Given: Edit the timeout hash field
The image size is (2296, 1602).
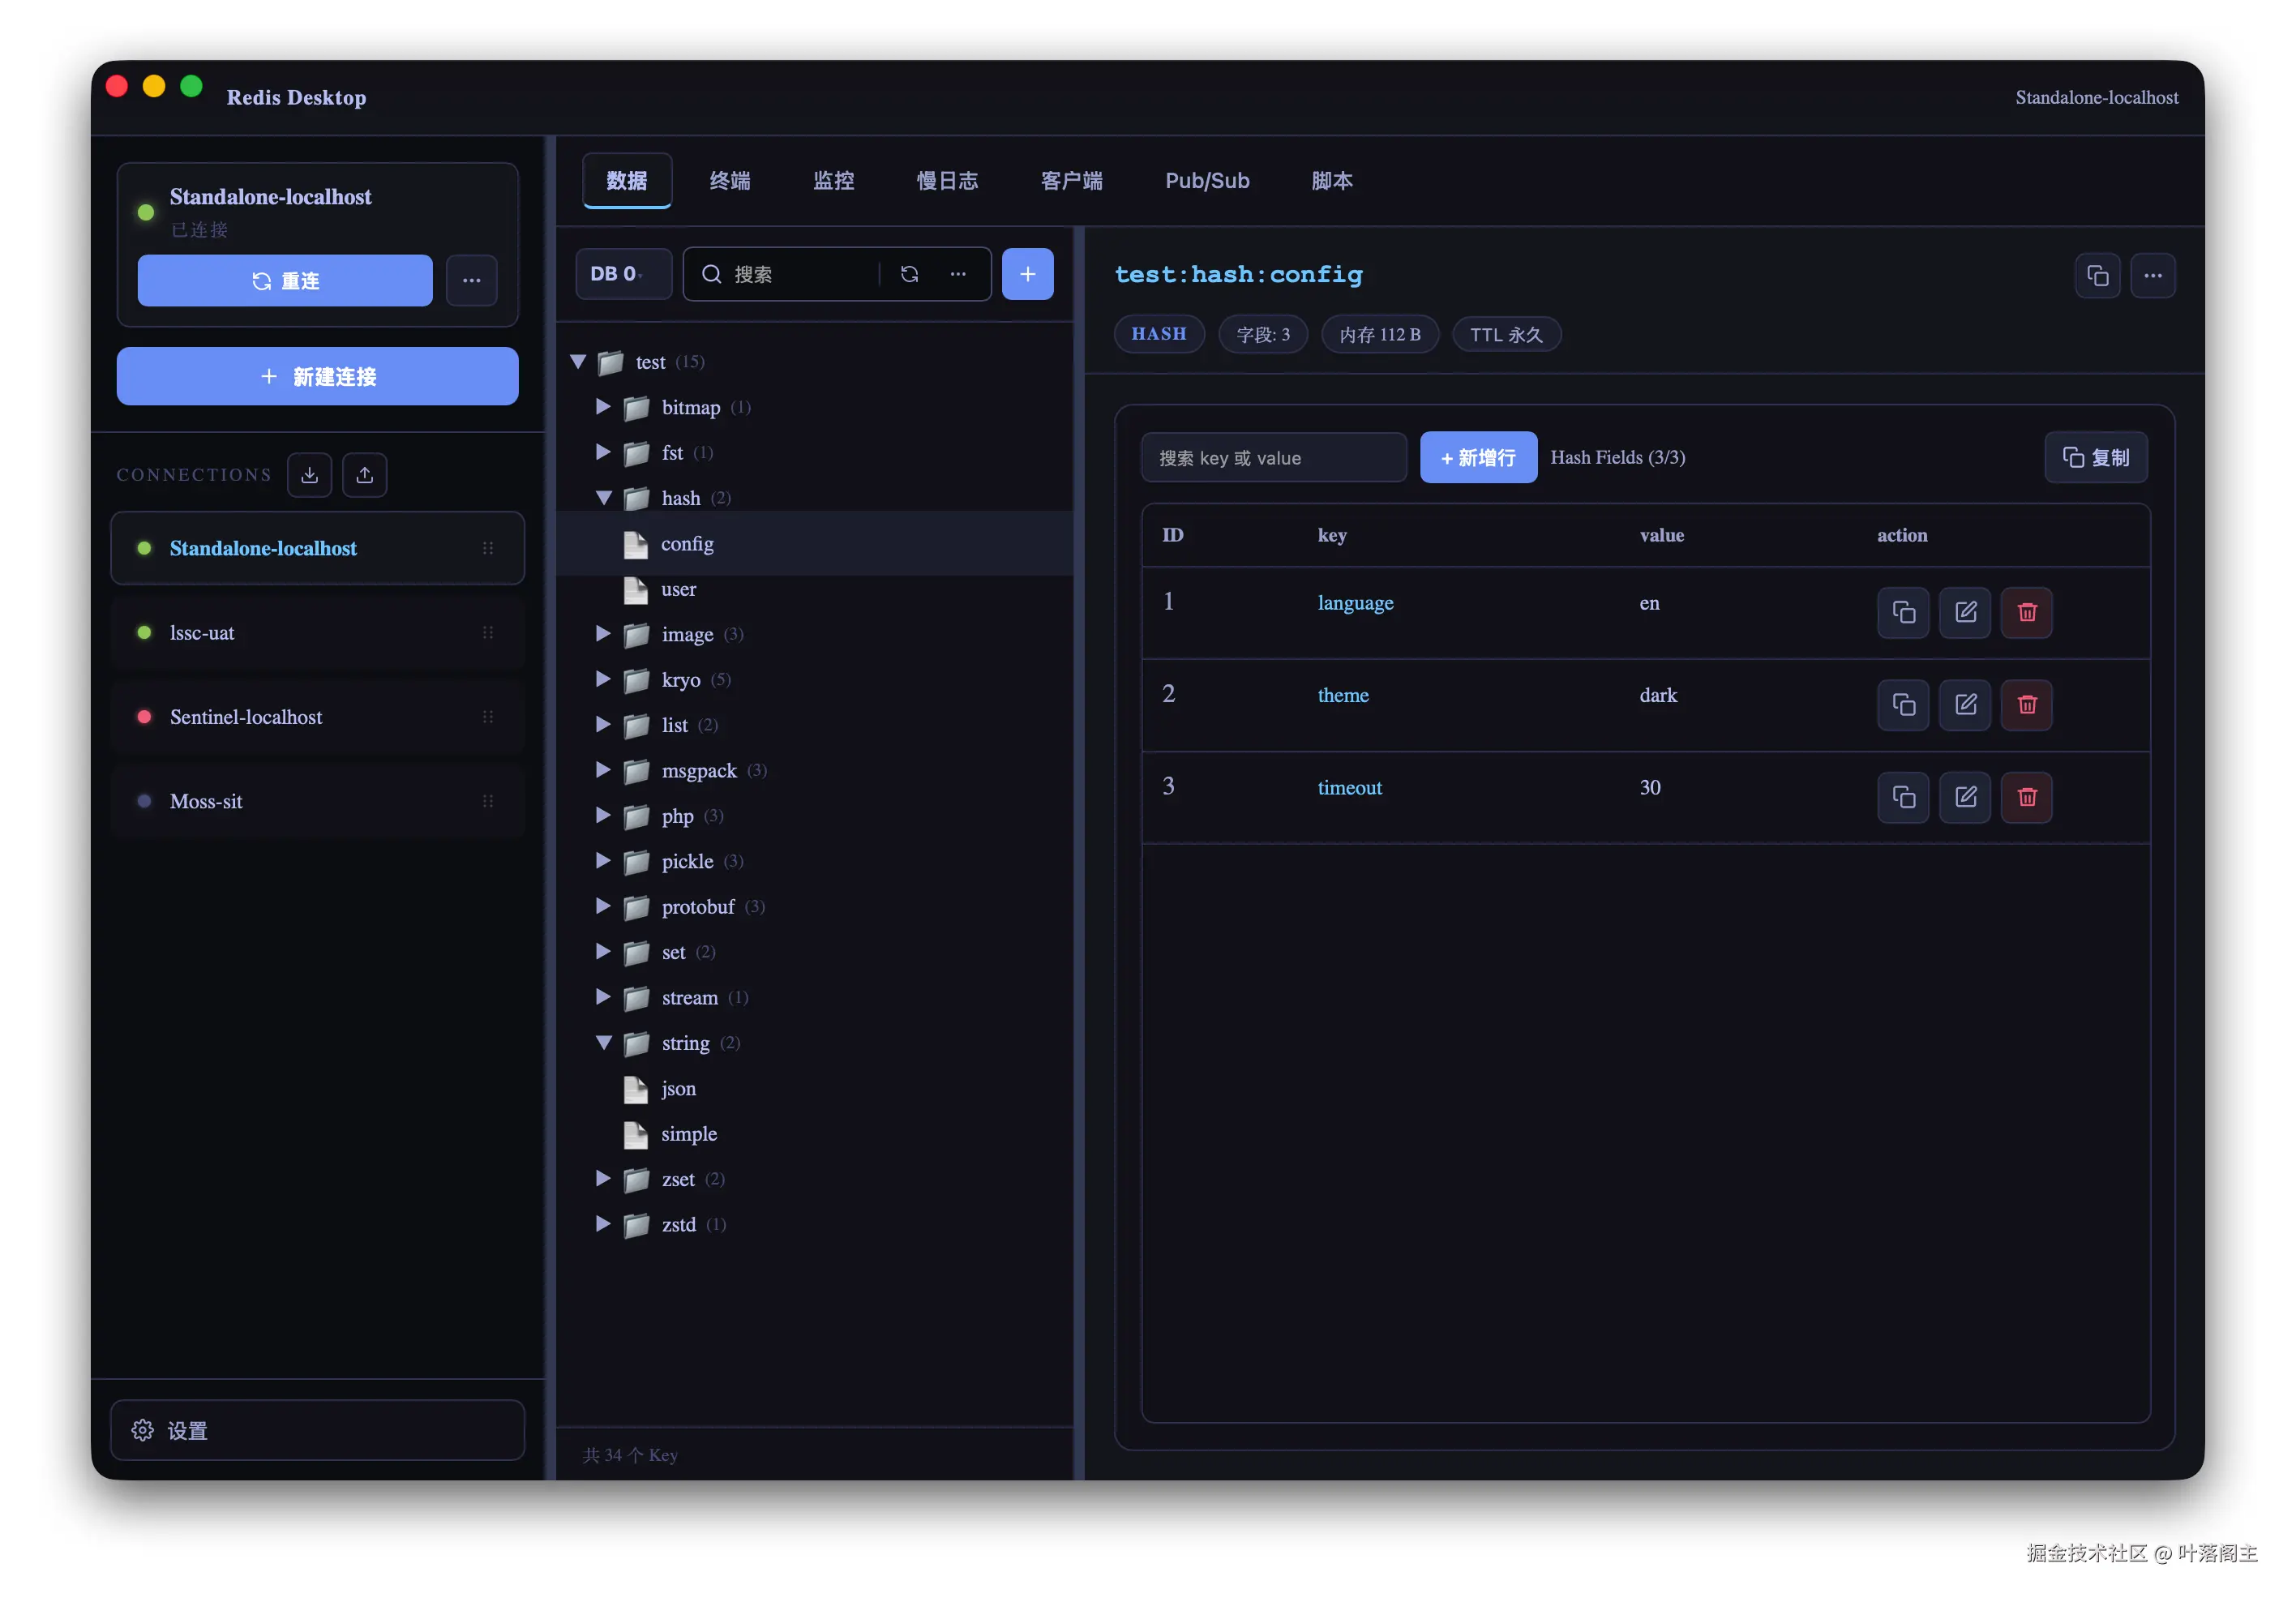Looking at the screenshot, I should (1965, 797).
